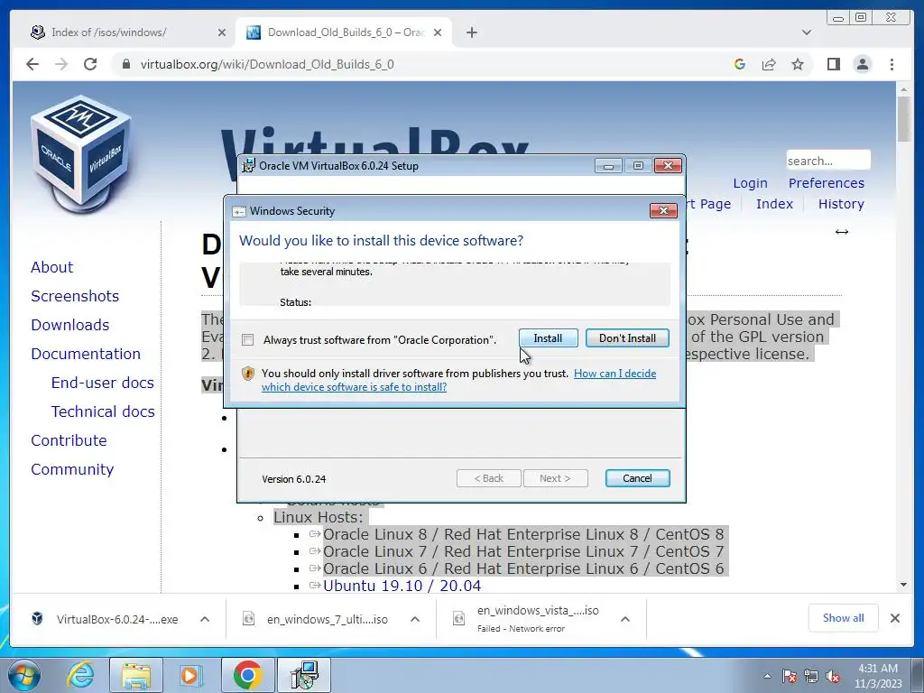Click scrollbar down arrow
This screenshot has width=924, height=693.
[x=903, y=585]
